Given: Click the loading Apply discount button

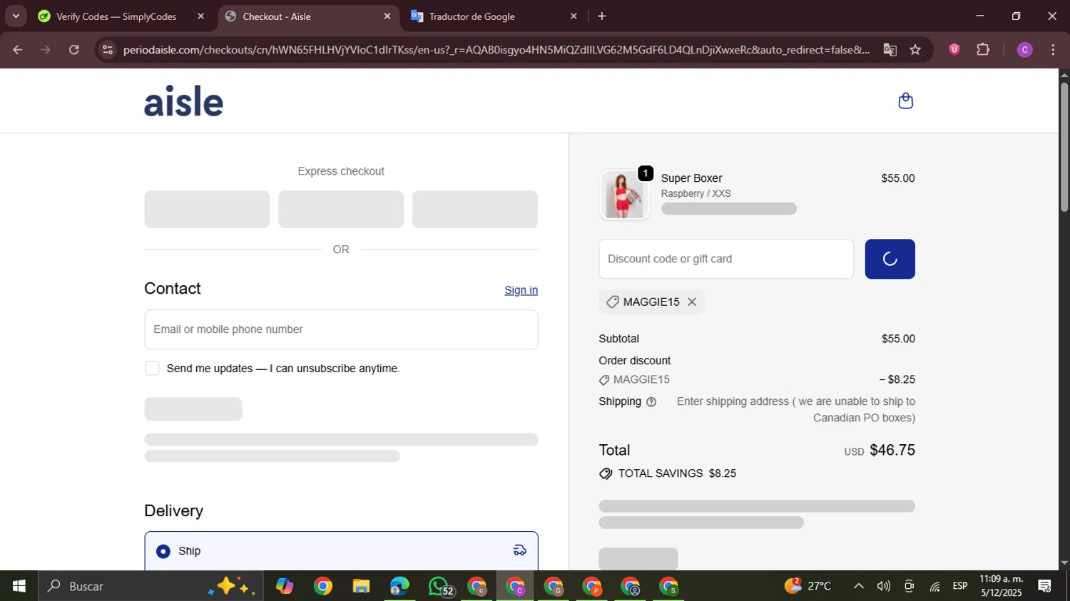Looking at the screenshot, I should pos(890,259).
